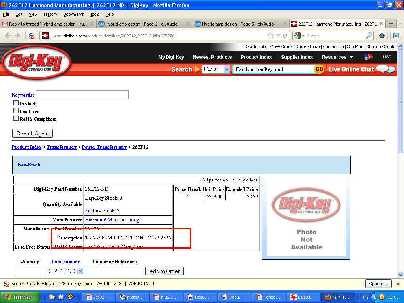The width and height of the screenshot is (404, 303).
Task: Open 2sc32... PDF in the taskbar
Action: click(x=98, y=297)
